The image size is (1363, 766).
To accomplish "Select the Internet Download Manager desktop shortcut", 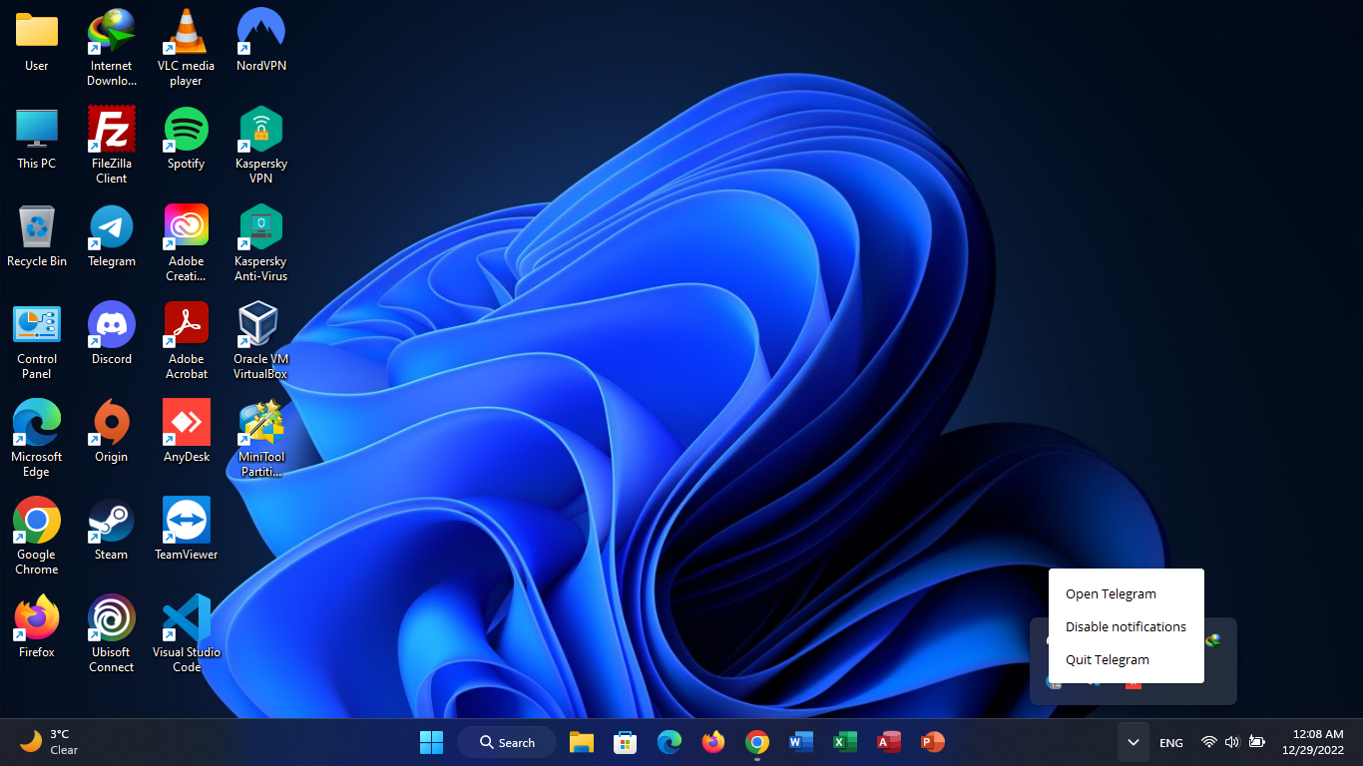I will (x=112, y=48).
